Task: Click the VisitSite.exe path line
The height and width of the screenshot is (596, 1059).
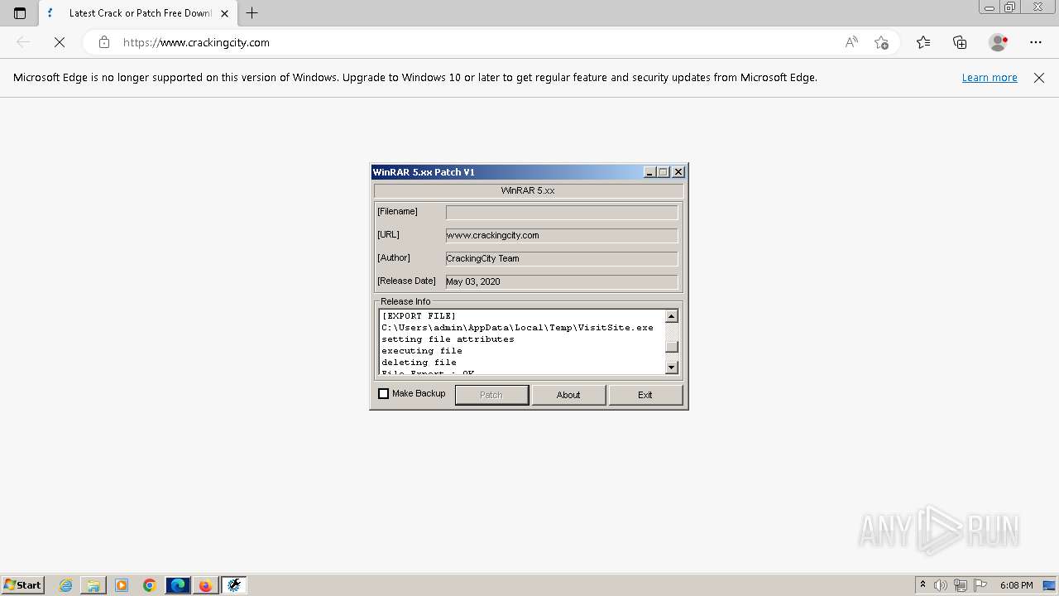Action: click(x=517, y=328)
